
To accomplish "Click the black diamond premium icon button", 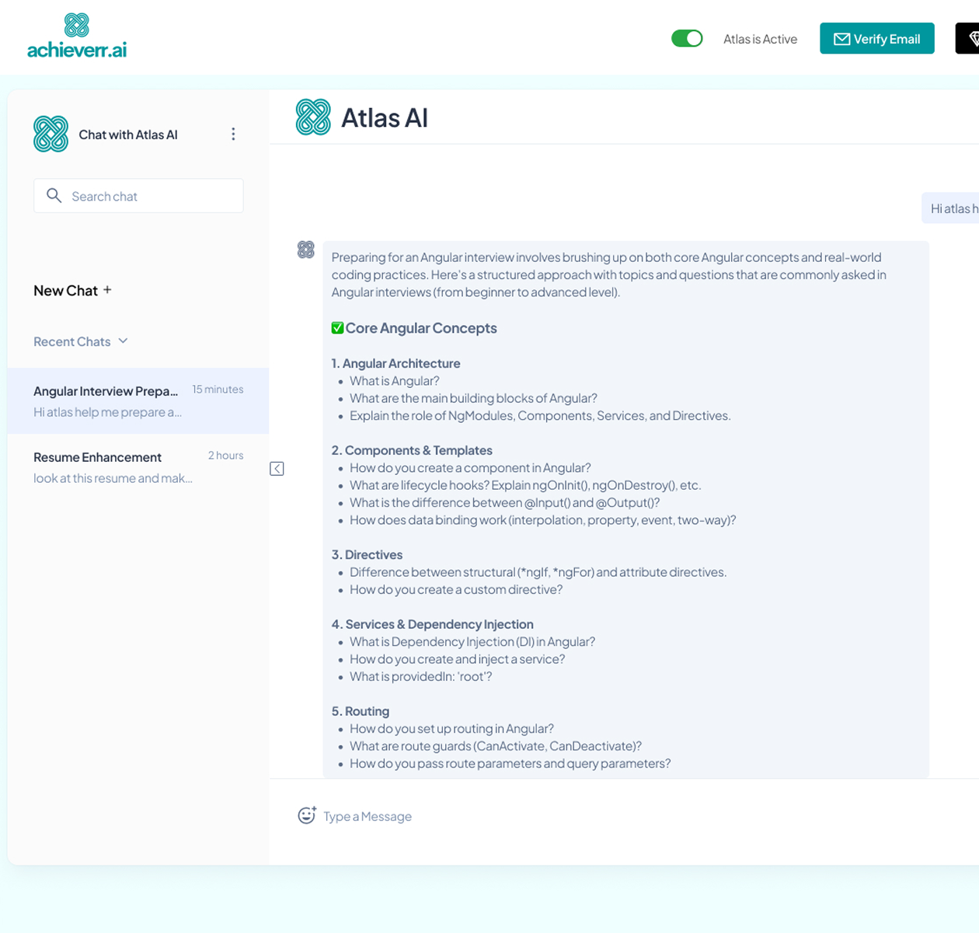I will 969,39.
